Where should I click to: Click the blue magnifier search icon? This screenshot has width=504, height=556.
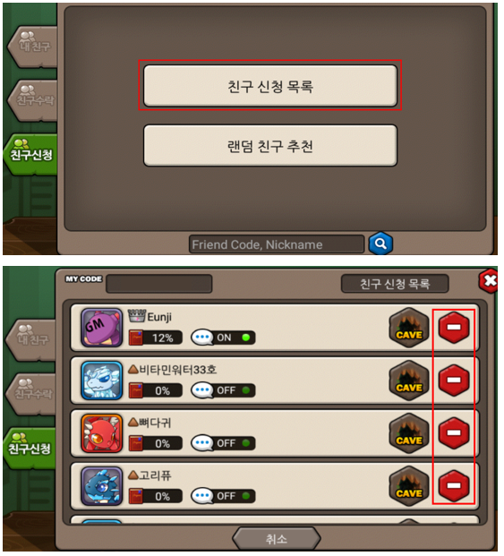[x=380, y=244]
